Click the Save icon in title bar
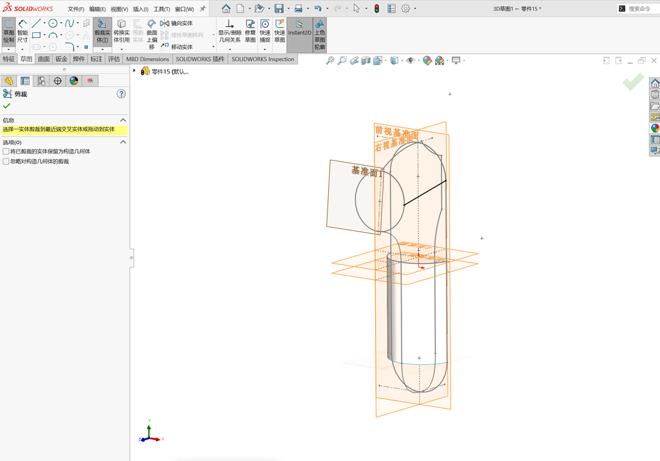The height and width of the screenshot is (461, 660). click(x=278, y=8)
